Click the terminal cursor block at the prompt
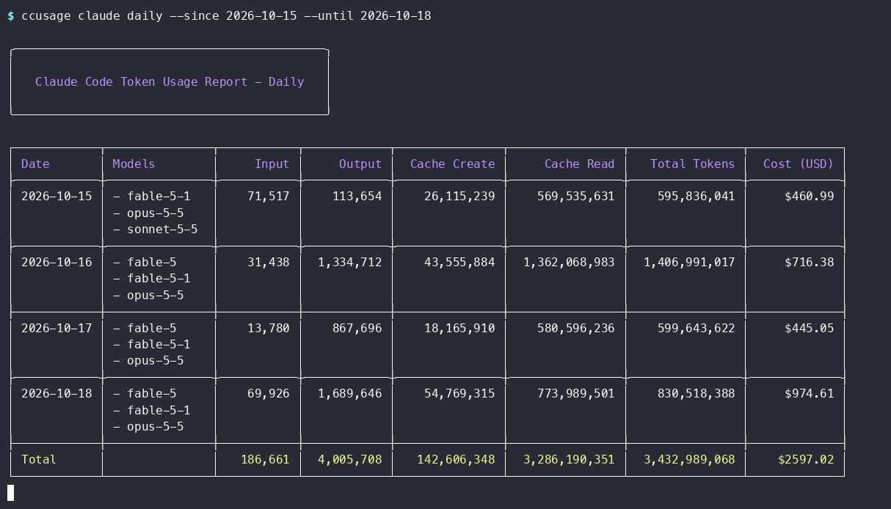The height and width of the screenshot is (509, 891). coord(11,492)
